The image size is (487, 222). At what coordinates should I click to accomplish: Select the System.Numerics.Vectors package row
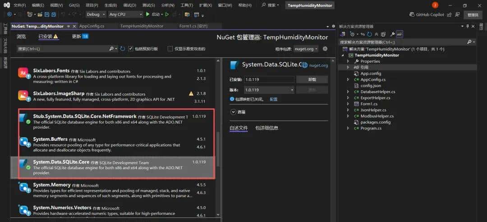[113, 211]
